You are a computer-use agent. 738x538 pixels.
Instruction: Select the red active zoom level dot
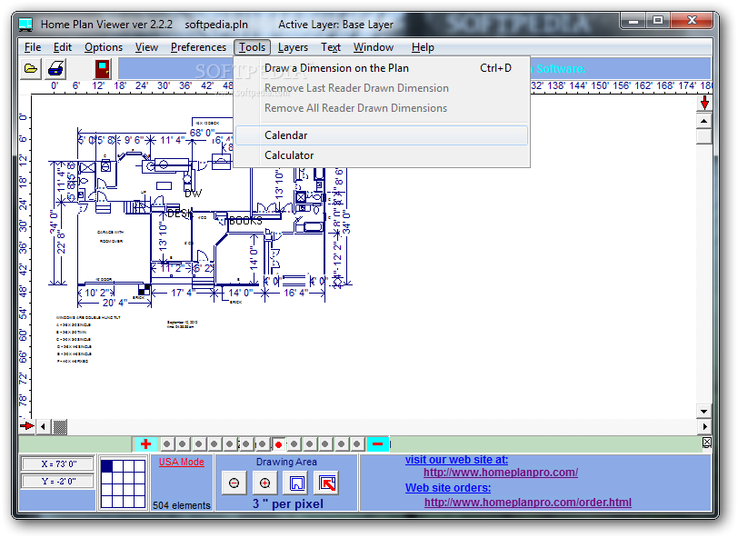[x=278, y=444]
